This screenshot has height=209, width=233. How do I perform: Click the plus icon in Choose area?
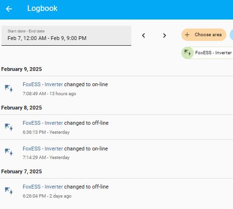click(187, 35)
